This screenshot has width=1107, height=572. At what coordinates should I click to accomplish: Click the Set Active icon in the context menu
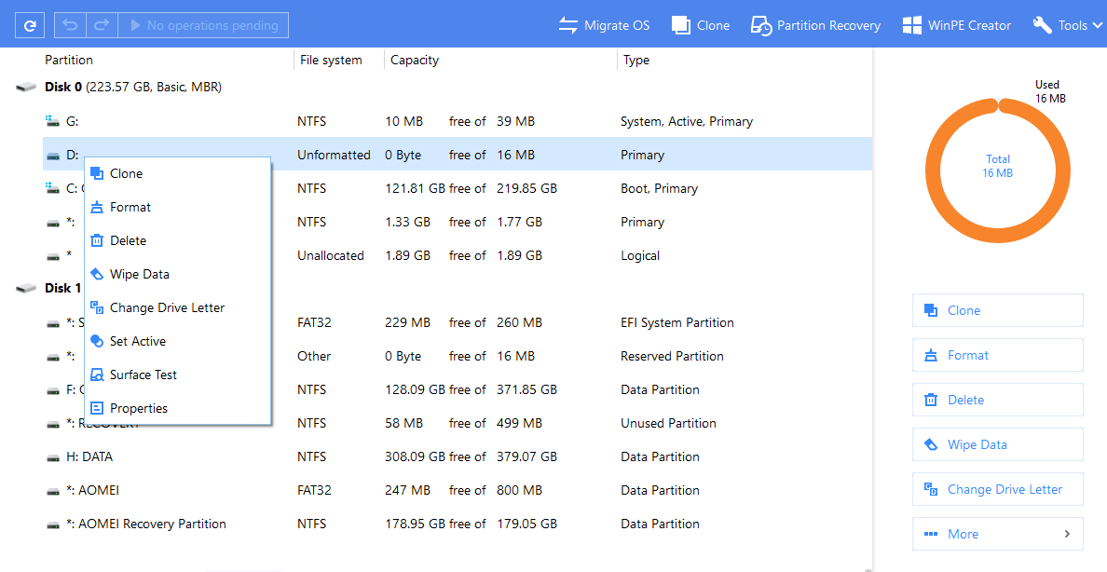click(98, 341)
